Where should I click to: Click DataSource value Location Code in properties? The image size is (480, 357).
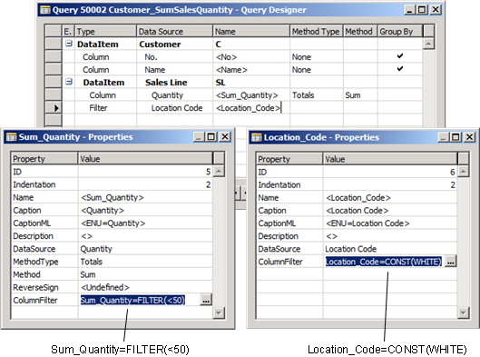pos(390,249)
